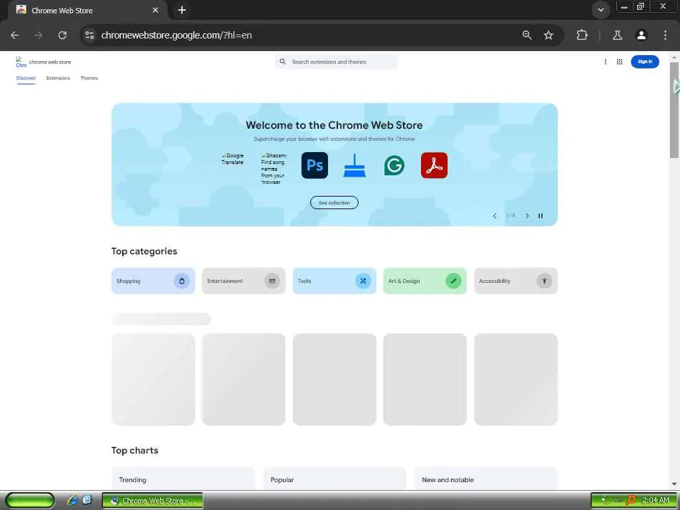Click the See collection button
680x510 pixels.
click(x=334, y=203)
